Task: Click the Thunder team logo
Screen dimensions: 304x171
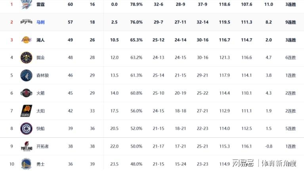Action: point(27,4)
